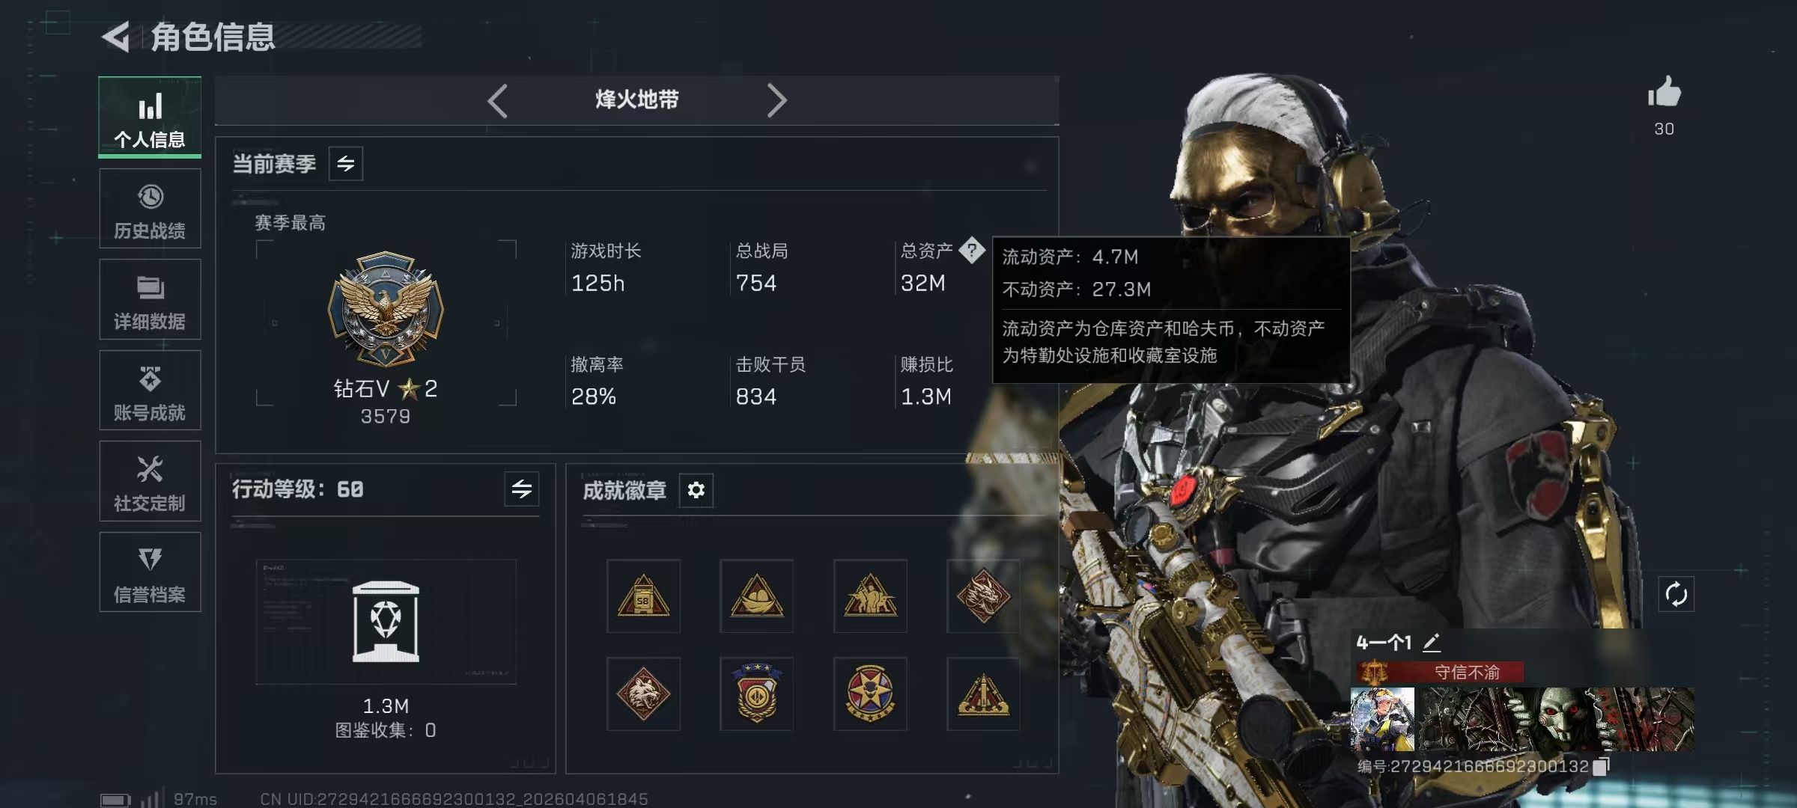The image size is (1797, 808).
Task: Open the 信誉档案 section
Action: pos(150,572)
